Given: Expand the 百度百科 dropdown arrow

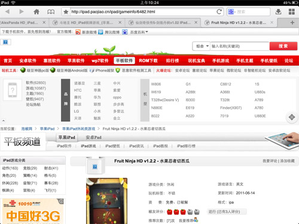Looking at the screenshot, I should (x=147, y=32).
